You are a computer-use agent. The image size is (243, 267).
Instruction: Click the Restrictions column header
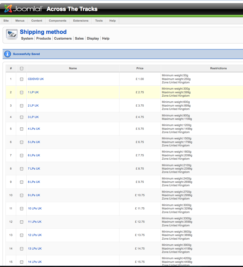(x=218, y=68)
